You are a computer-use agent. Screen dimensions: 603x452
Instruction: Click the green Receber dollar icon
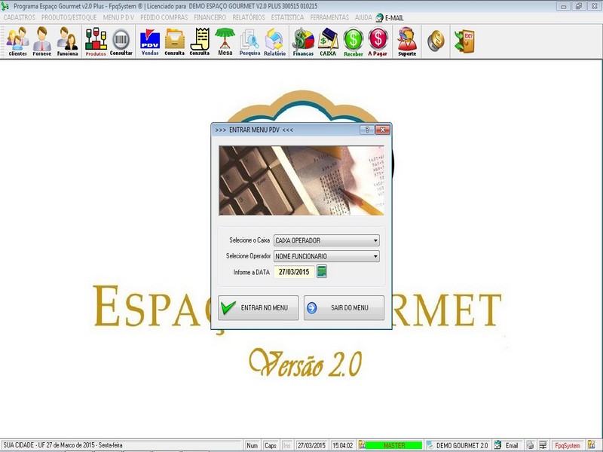pos(353,41)
